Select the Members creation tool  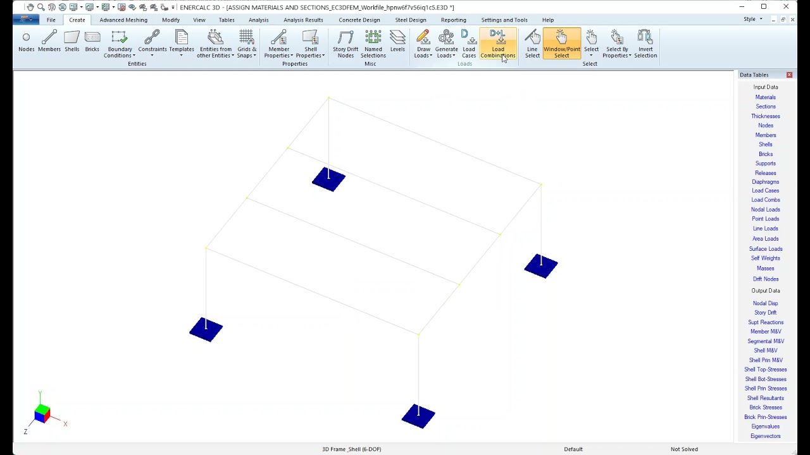pyautogui.click(x=49, y=43)
